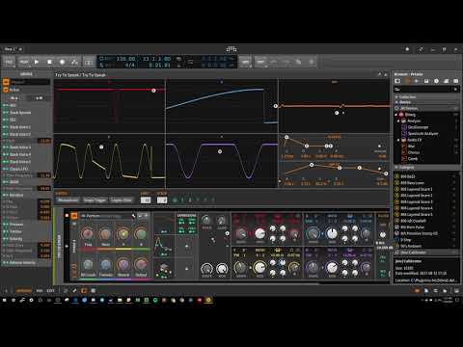Switch to the MIX view
The height and width of the screenshot is (347, 463).
(40, 291)
